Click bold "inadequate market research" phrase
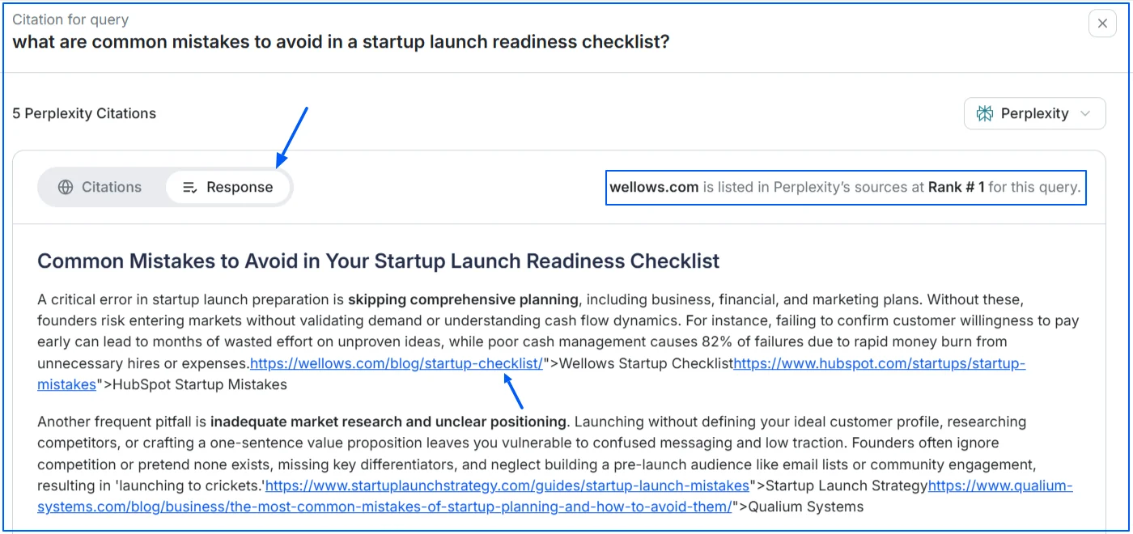 point(388,422)
